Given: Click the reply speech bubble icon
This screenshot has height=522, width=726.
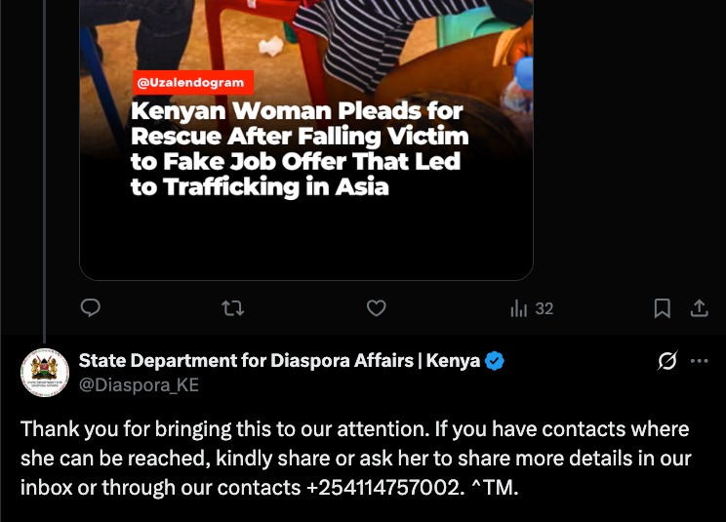Looking at the screenshot, I should (91, 307).
